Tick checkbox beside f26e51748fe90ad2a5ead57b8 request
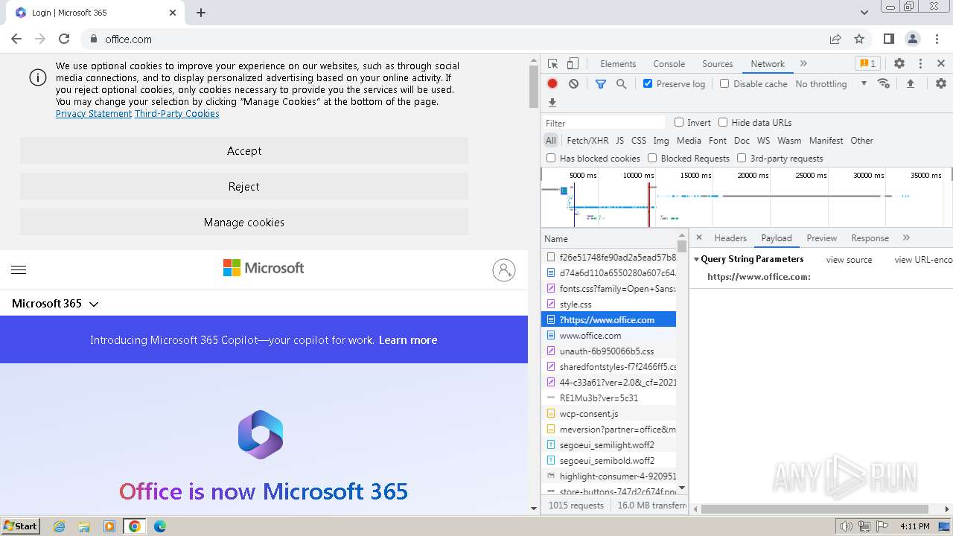The height and width of the screenshot is (536, 953). [x=551, y=257]
